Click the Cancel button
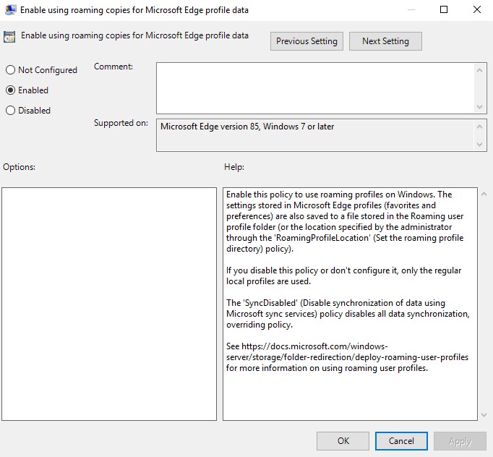 [401, 441]
